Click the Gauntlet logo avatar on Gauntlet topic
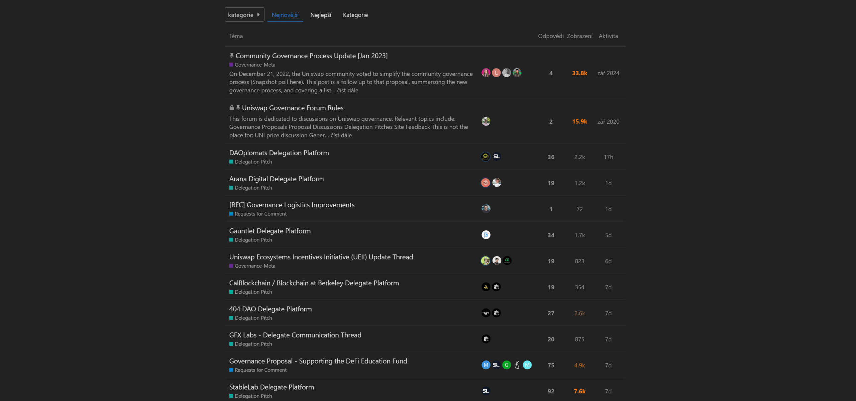 point(486,235)
